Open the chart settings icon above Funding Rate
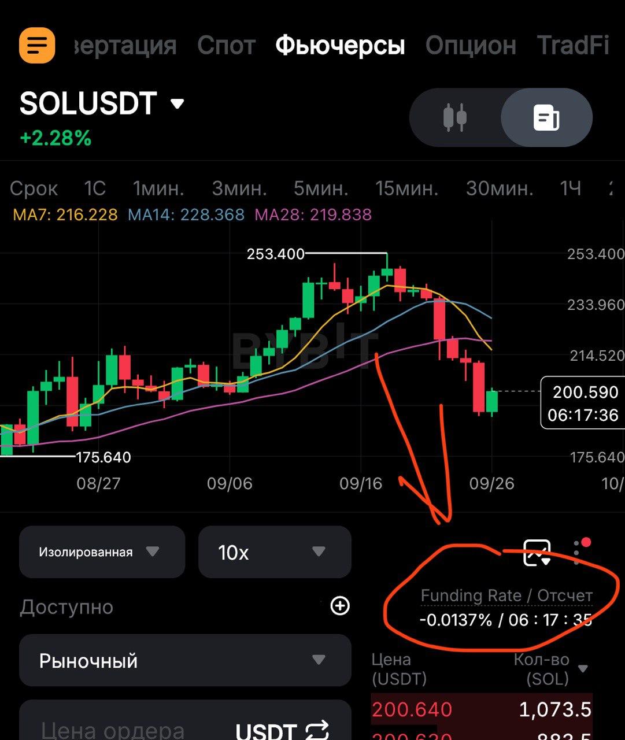 click(x=537, y=553)
